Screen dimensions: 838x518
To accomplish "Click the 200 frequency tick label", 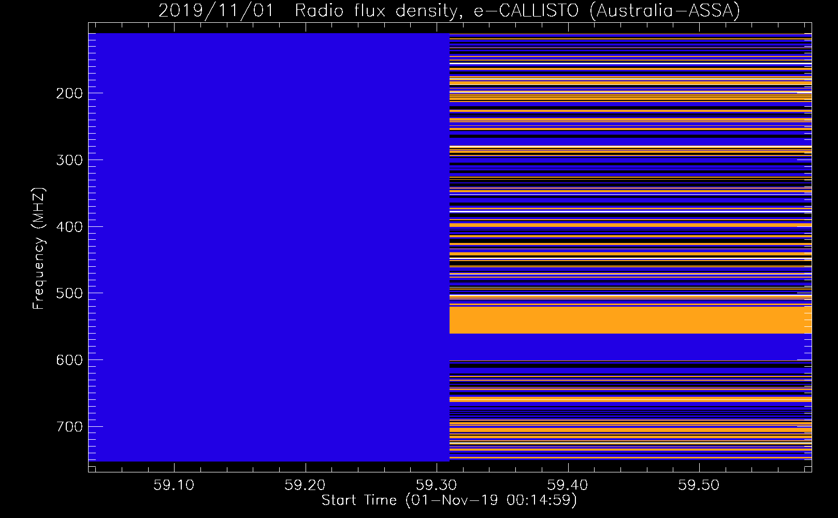I will click(x=69, y=93).
